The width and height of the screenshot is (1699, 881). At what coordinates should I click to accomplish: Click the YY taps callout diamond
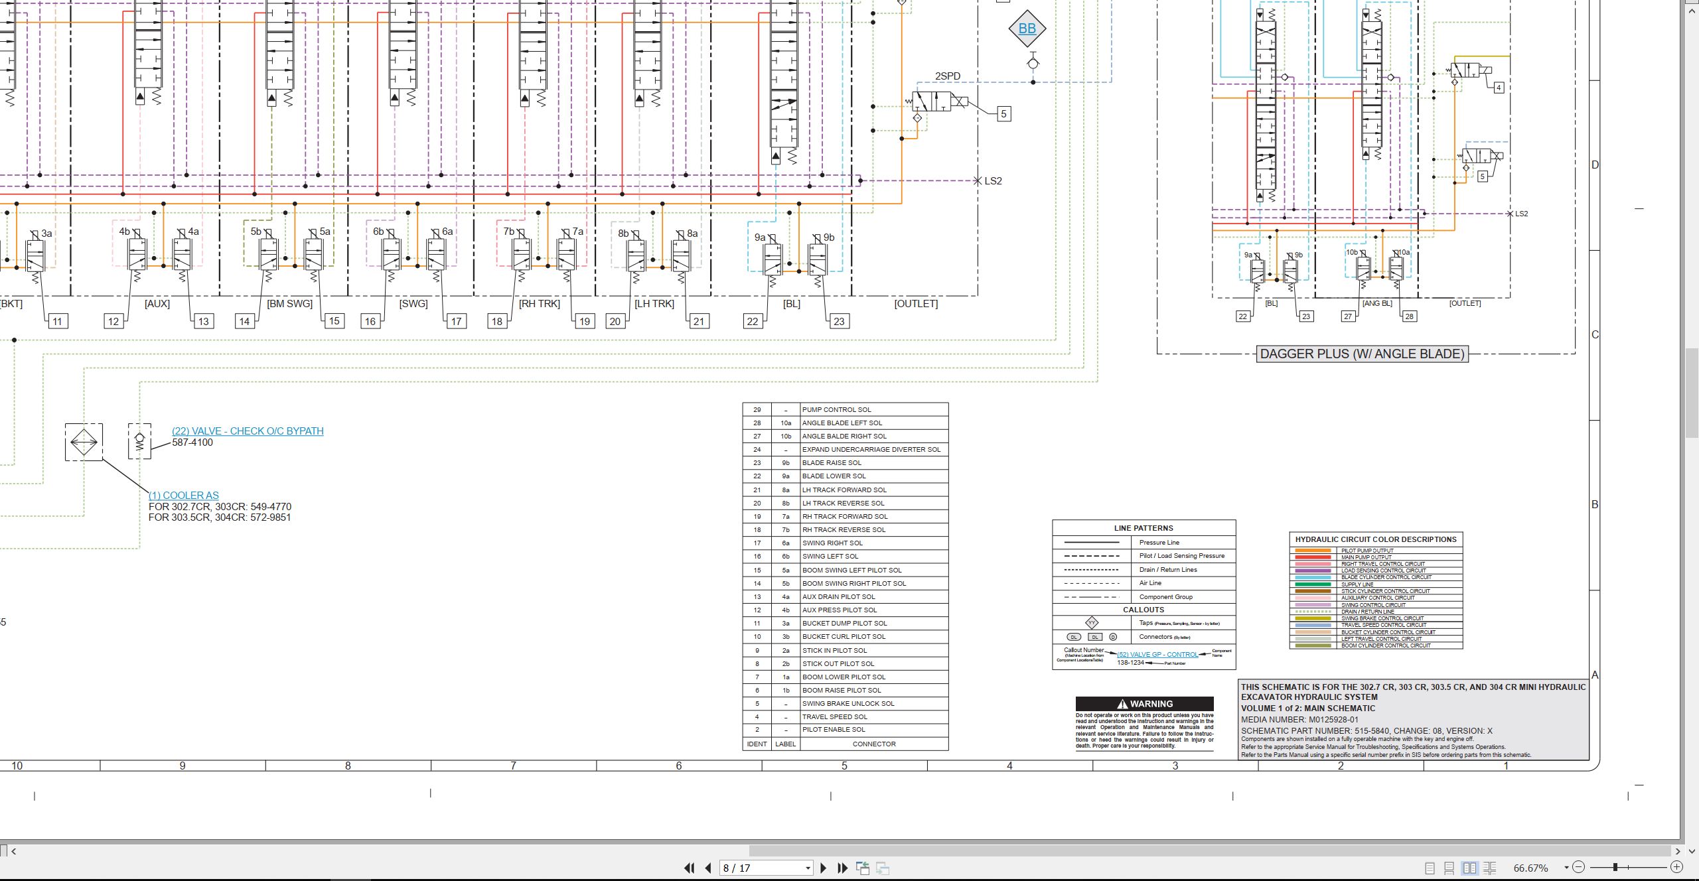coord(1092,622)
